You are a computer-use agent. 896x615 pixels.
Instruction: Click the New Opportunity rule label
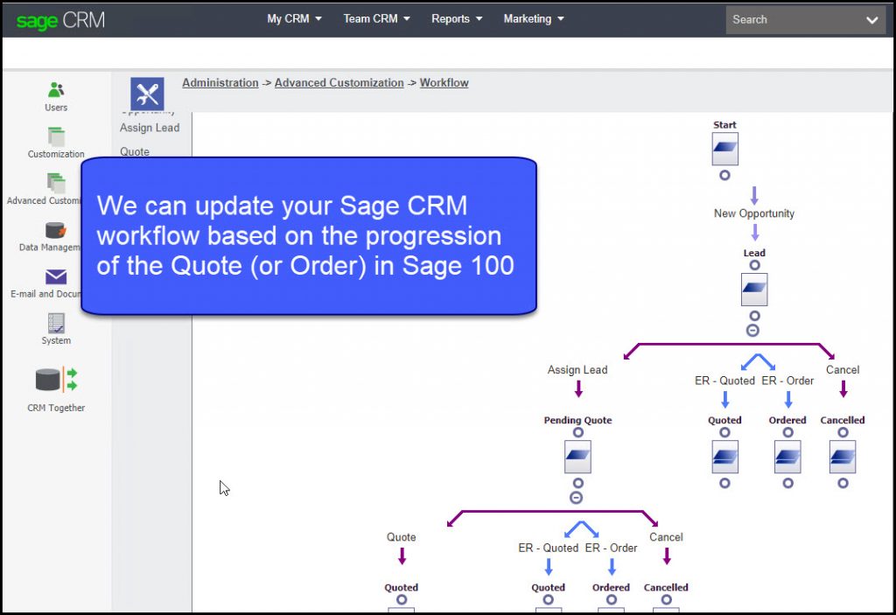(x=754, y=213)
